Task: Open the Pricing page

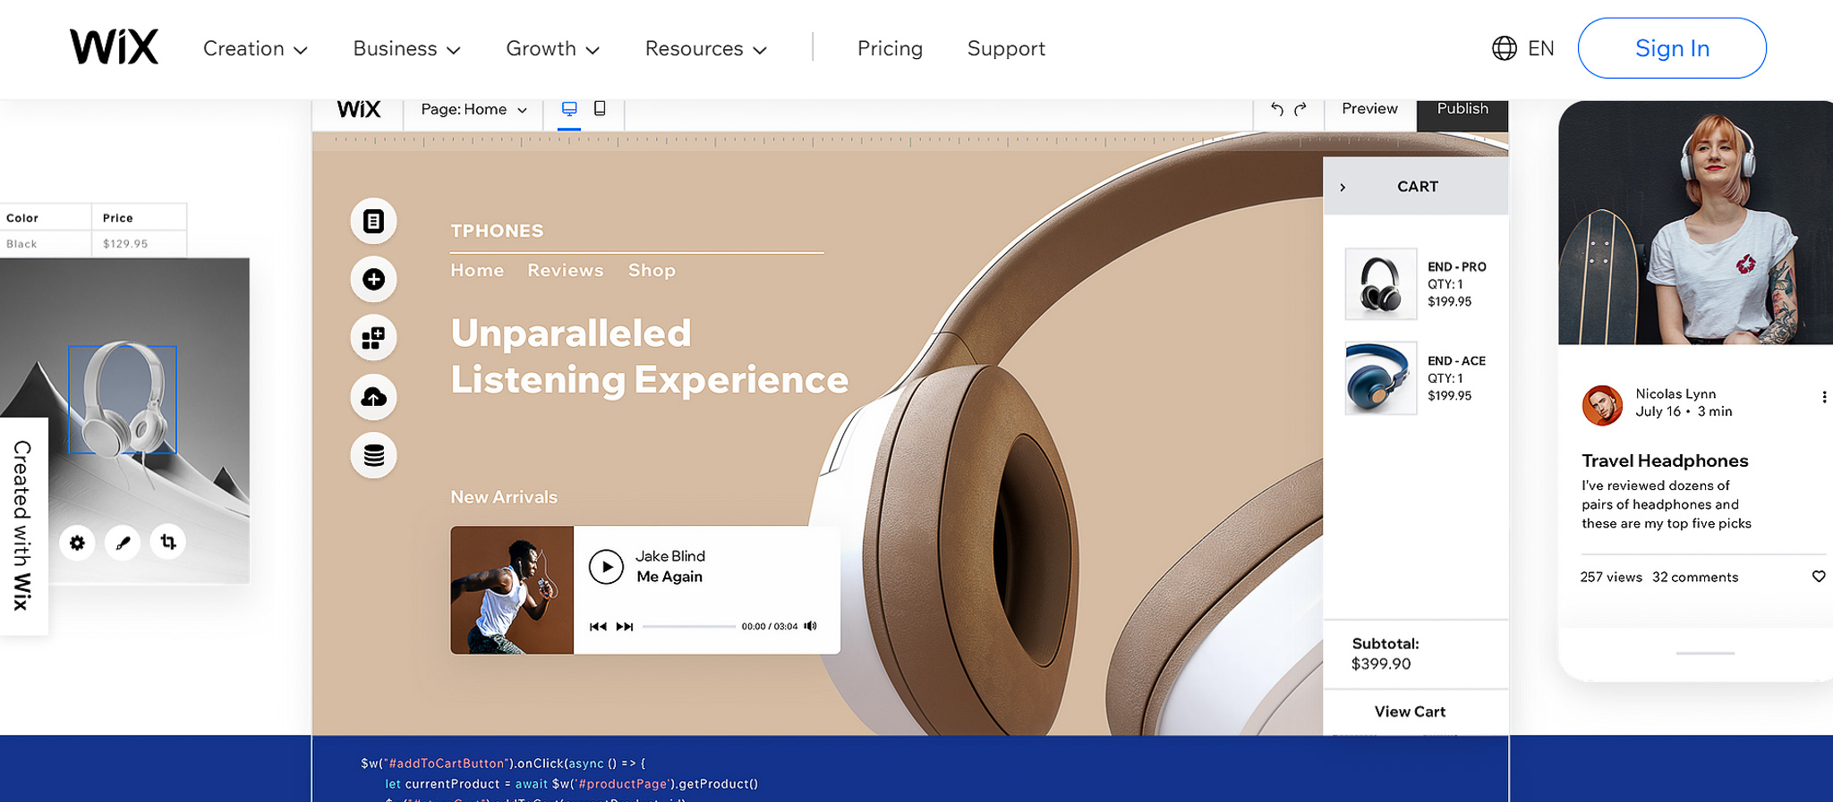Action: pyautogui.click(x=890, y=49)
